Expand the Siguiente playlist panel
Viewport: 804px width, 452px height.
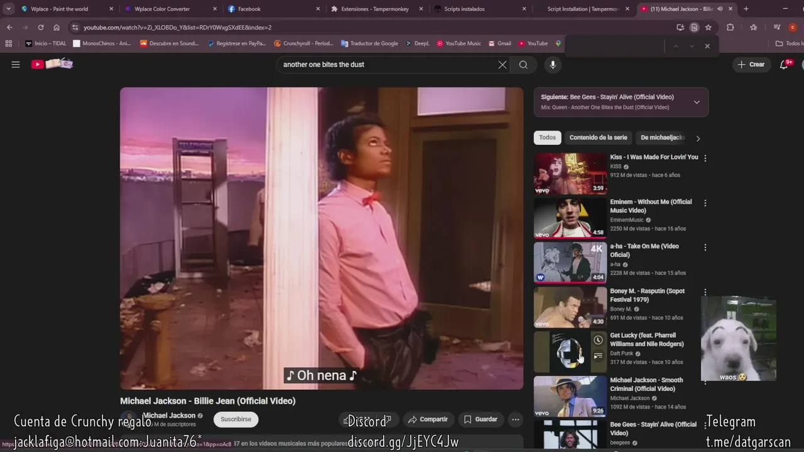pyautogui.click(x=697, y=102)
